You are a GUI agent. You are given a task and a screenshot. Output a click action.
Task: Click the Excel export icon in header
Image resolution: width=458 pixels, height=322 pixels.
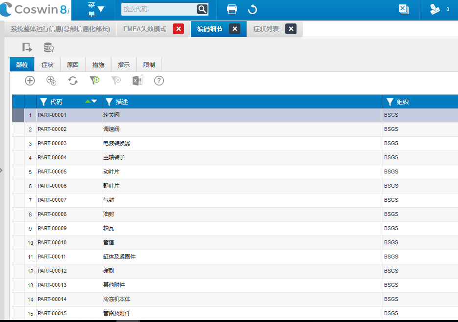pyautogui.click(x=403, y=9)
